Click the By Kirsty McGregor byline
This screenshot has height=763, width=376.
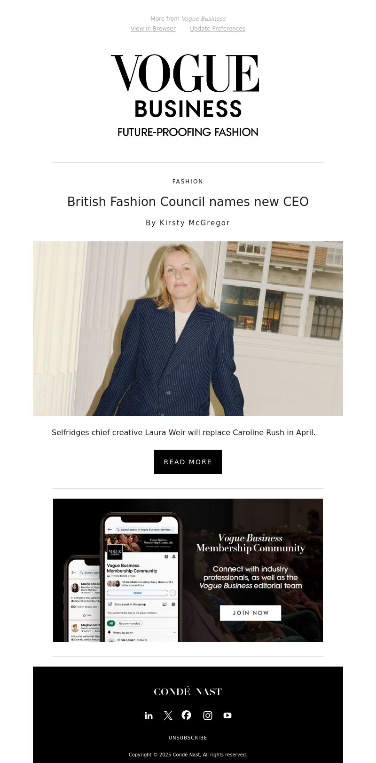188,223
